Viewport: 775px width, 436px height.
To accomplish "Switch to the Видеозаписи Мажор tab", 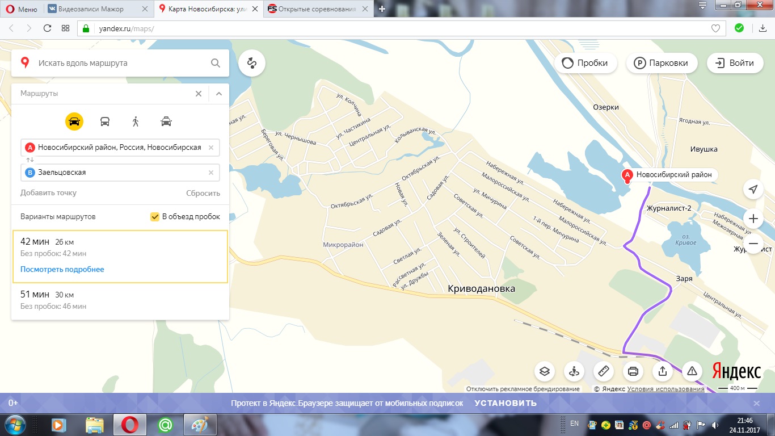I will coord(96,9).
